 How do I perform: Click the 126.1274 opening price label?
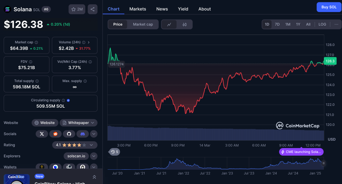[117, 64]
